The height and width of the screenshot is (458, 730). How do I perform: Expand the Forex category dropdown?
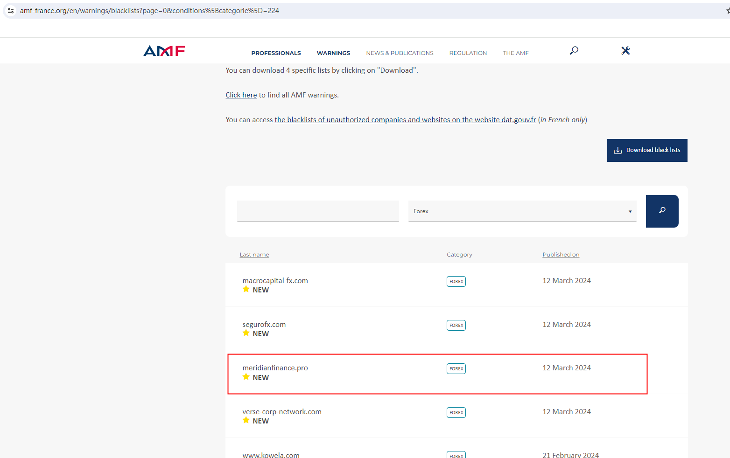click(522, 211)
